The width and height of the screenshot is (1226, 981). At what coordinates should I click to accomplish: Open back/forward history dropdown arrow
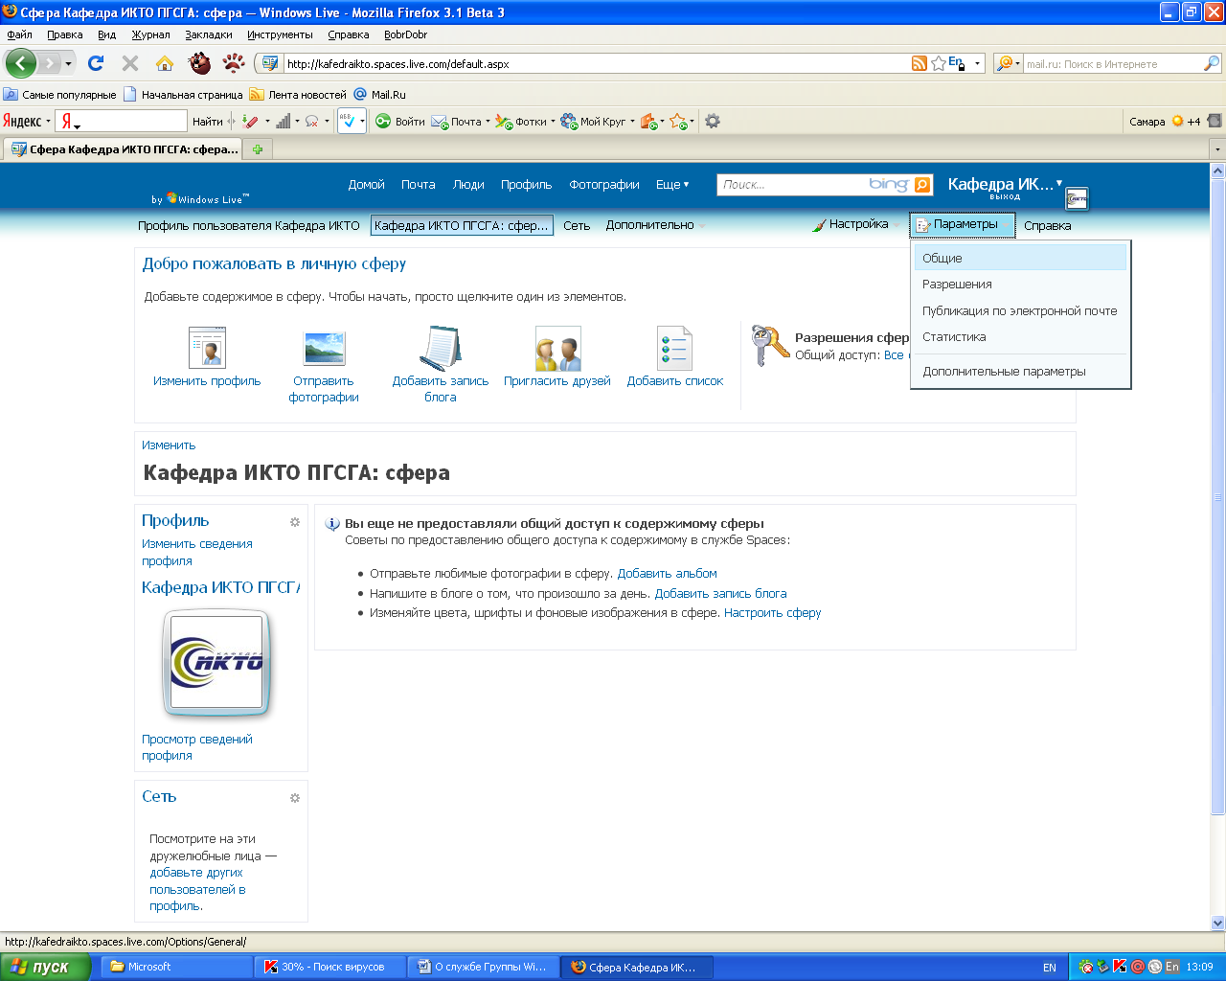pyautogui.click(x=68, y=63)
